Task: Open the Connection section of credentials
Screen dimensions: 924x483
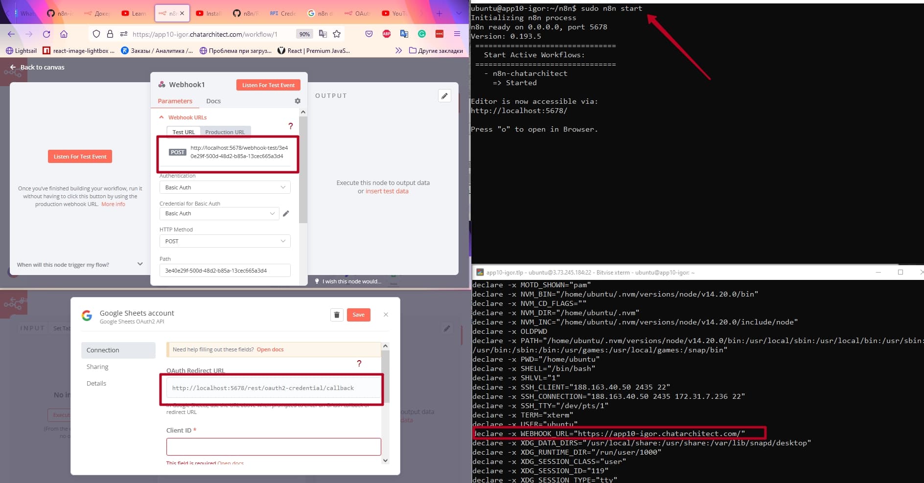Action: click(118, 350)
